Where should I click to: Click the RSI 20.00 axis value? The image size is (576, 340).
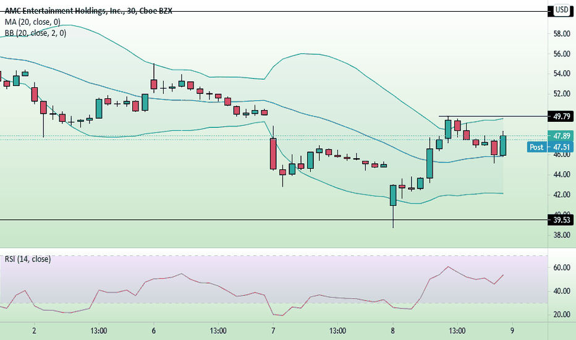(x=562, y=315)
